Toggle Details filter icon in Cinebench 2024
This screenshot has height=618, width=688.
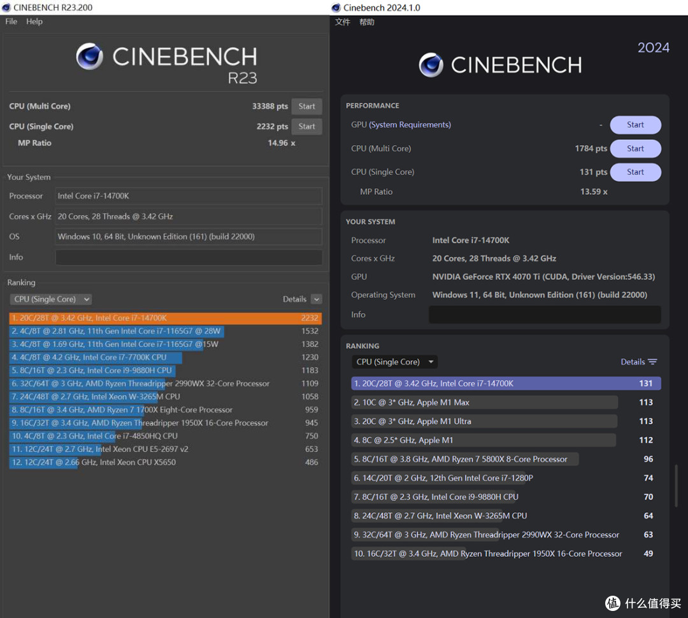click(x=652, y=362)
